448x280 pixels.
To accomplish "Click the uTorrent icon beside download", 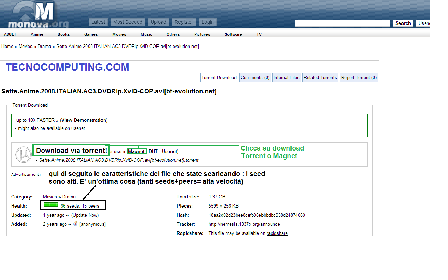I will pyautogui.click(x=24, y=155).
